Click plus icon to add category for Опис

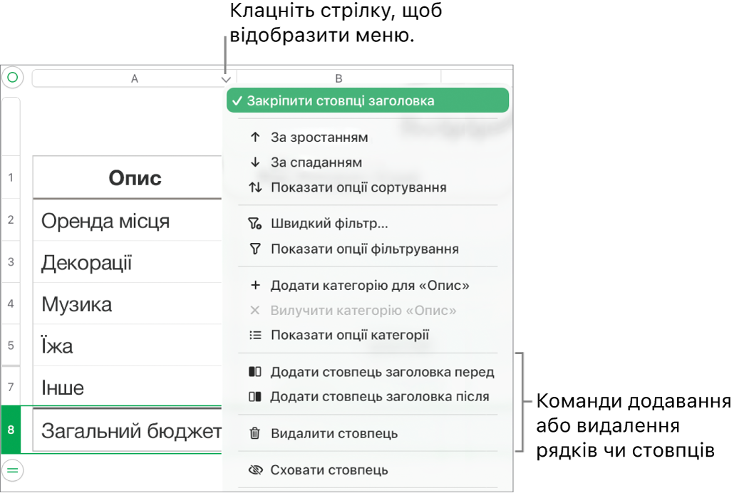pos(255,285)
